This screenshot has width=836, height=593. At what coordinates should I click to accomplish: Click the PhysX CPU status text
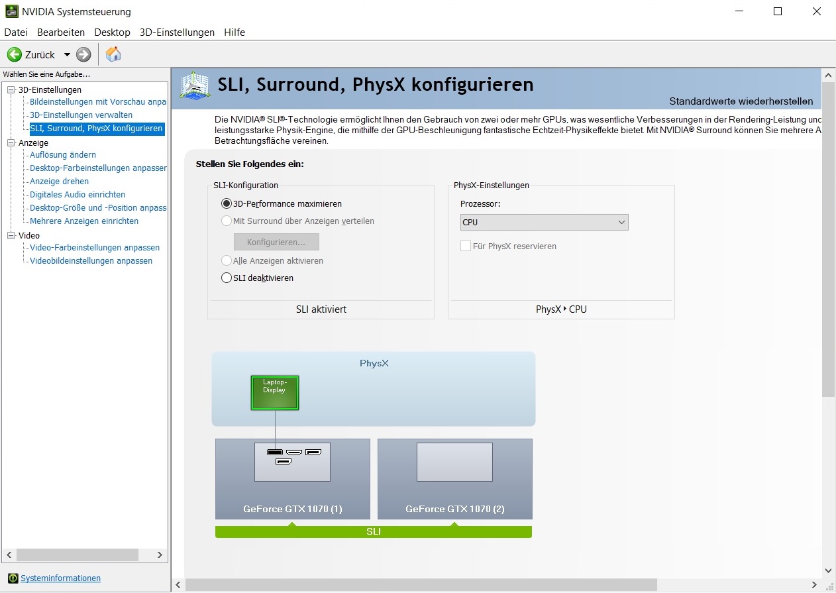pos(561,309)
